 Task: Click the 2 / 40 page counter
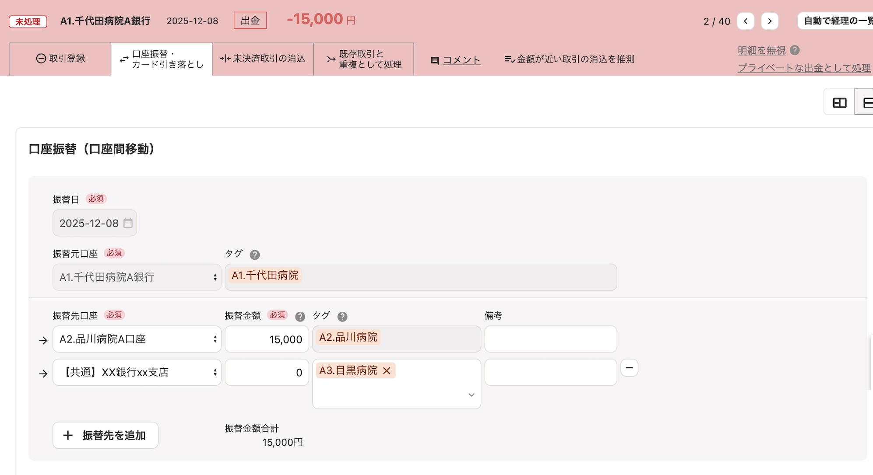[717, 21]
